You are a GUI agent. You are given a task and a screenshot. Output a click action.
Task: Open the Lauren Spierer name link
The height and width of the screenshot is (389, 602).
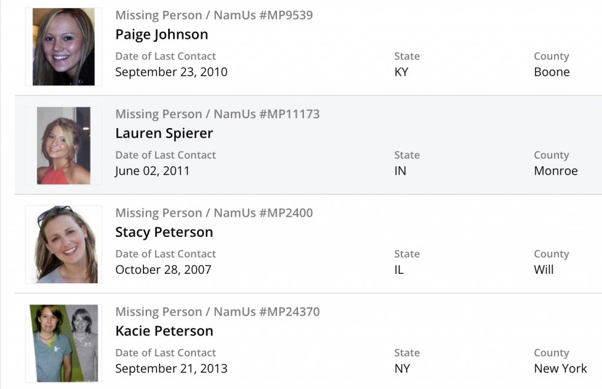[x=164, y=133]
